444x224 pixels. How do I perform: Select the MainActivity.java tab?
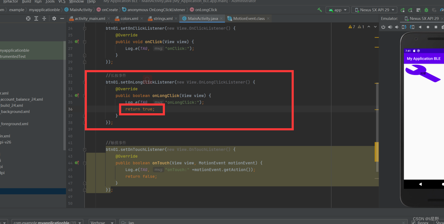[x=203, y=18]
